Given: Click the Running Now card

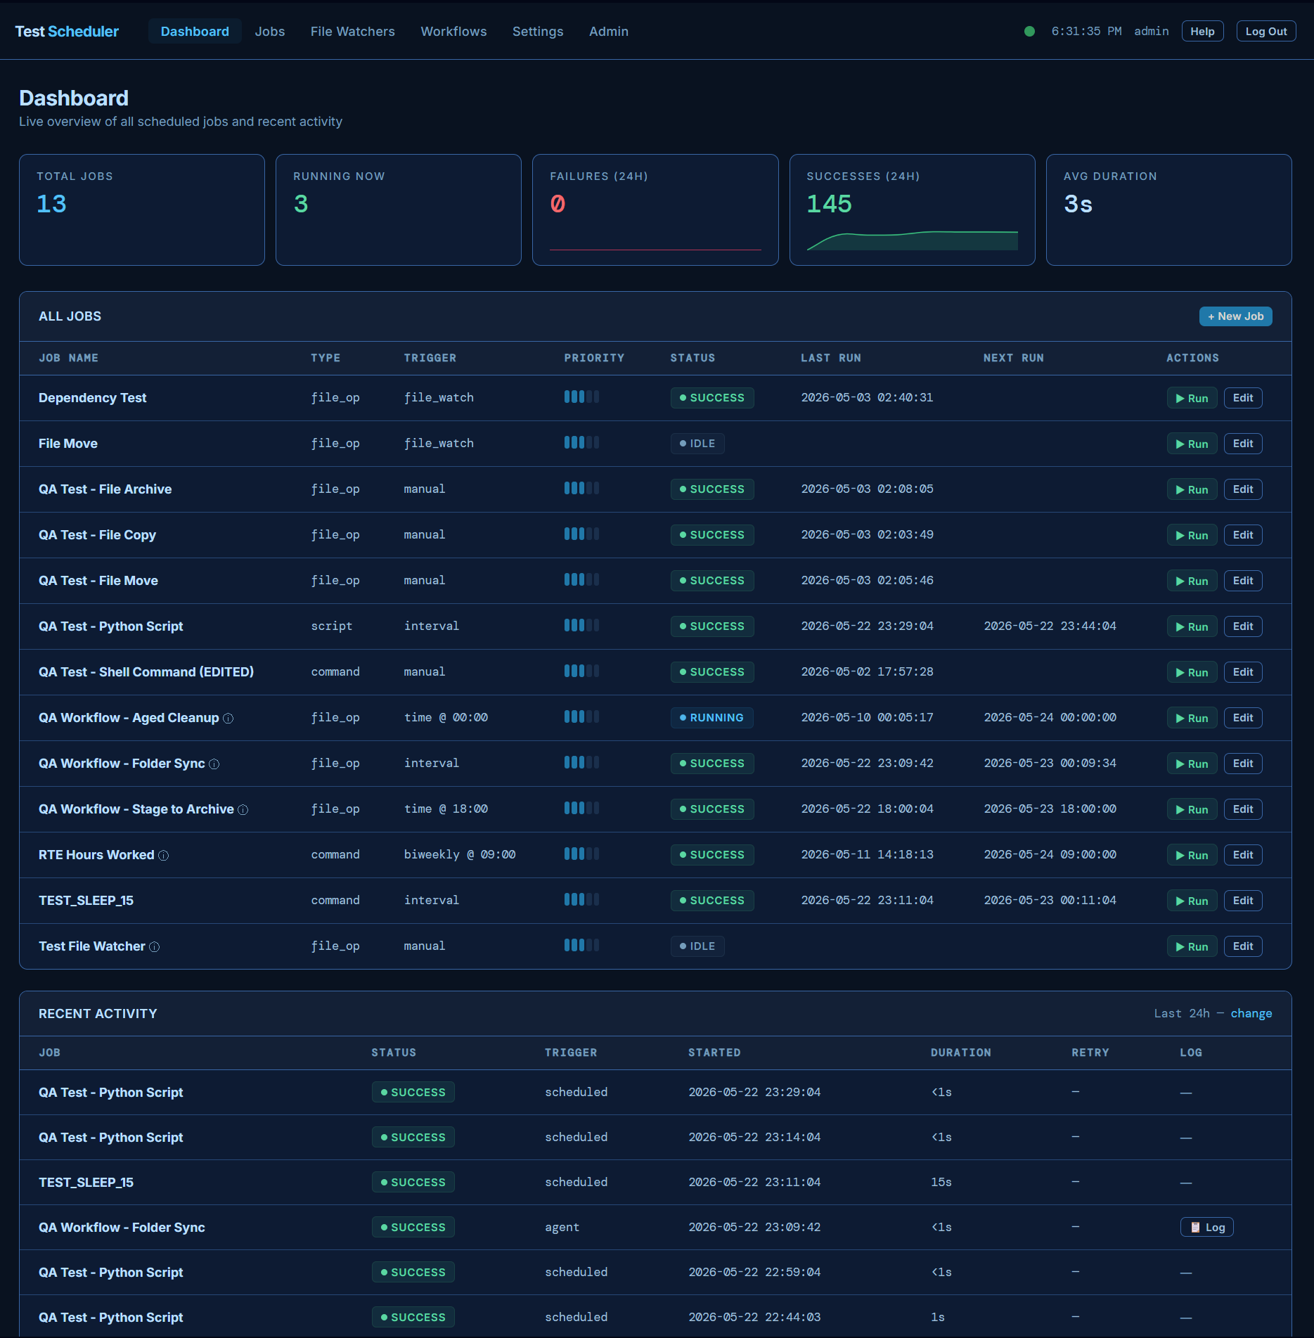Looking at the screenshot, I should coord(399,210).
